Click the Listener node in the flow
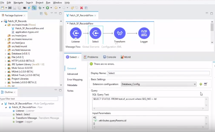 (x=76, y=33)
